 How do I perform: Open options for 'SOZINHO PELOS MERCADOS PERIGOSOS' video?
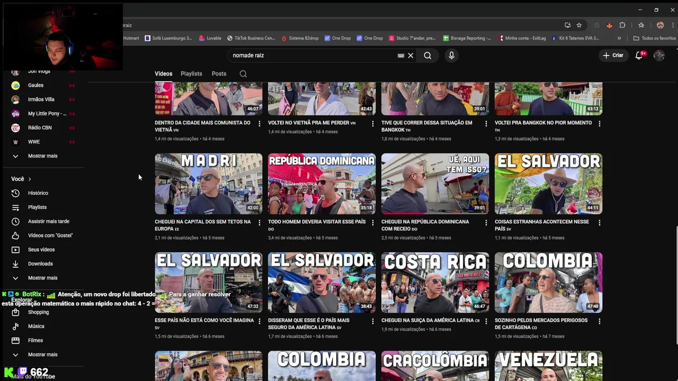[x=599, y=321]
